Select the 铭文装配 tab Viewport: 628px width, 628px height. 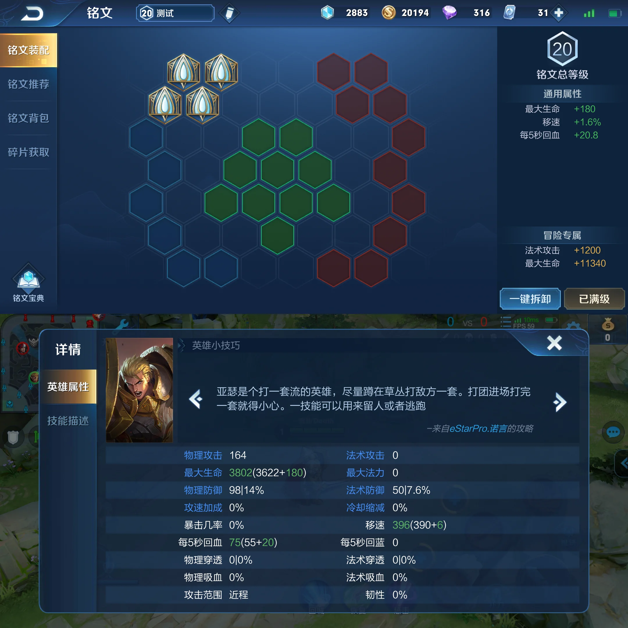28,50
